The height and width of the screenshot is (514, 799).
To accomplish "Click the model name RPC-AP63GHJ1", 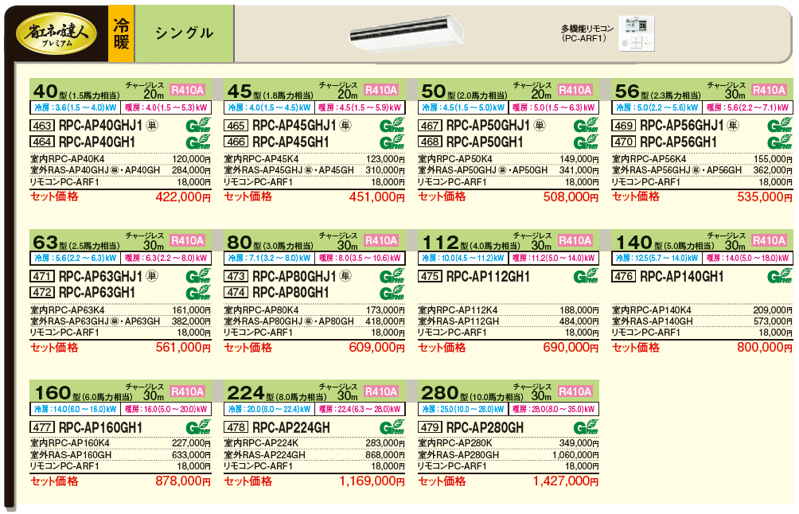I will click(x=100, y=276).
